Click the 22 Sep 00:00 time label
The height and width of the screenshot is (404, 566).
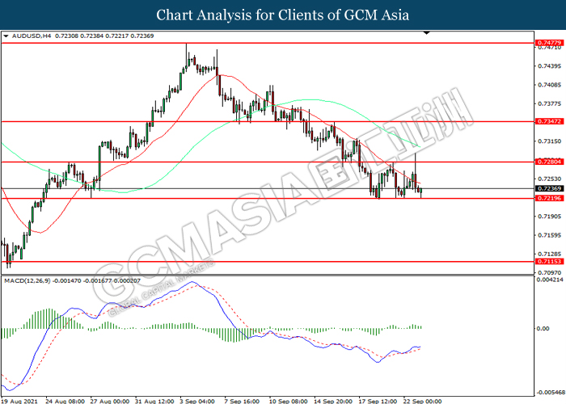pyautogui.click(x=422, y=401)
